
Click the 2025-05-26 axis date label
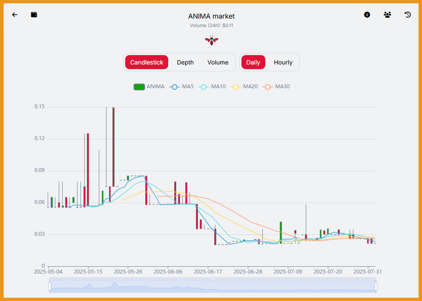point(128,272)
